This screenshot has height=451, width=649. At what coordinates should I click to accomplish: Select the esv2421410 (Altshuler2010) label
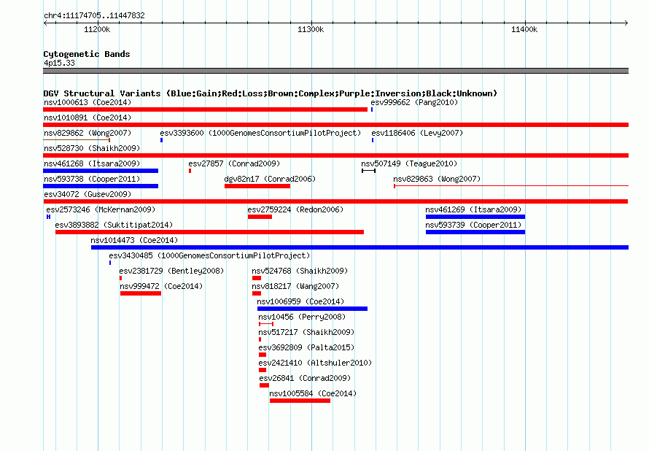click(315, 363)
